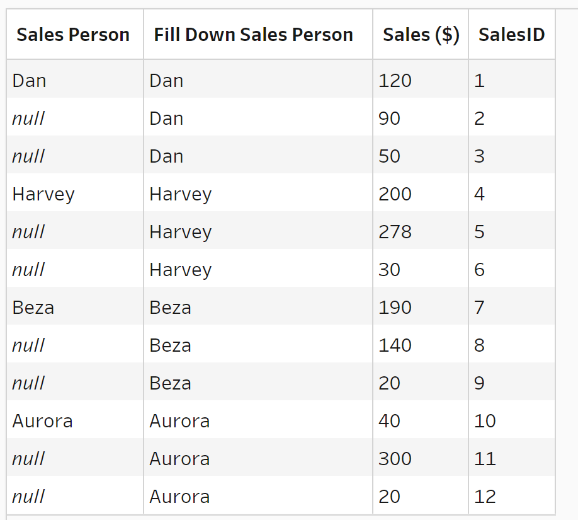Click Aurora in the Sales Person column

43,420
